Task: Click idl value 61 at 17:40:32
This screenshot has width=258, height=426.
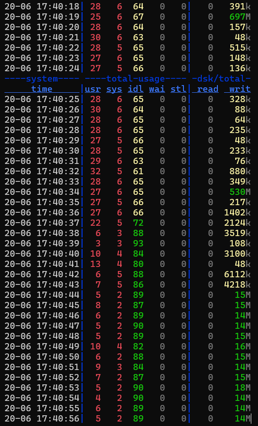Action: click(x=138, y=171)
